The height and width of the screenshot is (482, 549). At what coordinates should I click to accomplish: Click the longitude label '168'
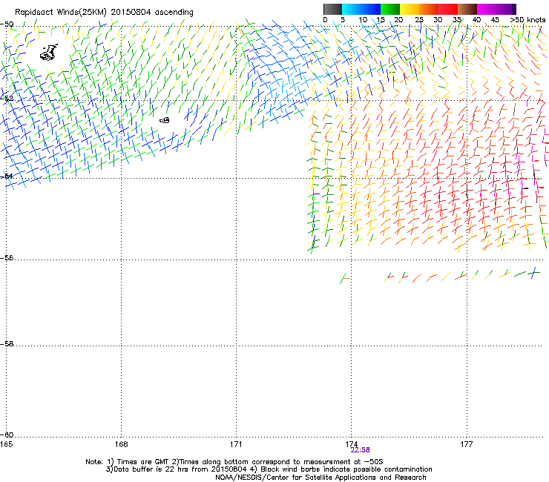(121, 444)
